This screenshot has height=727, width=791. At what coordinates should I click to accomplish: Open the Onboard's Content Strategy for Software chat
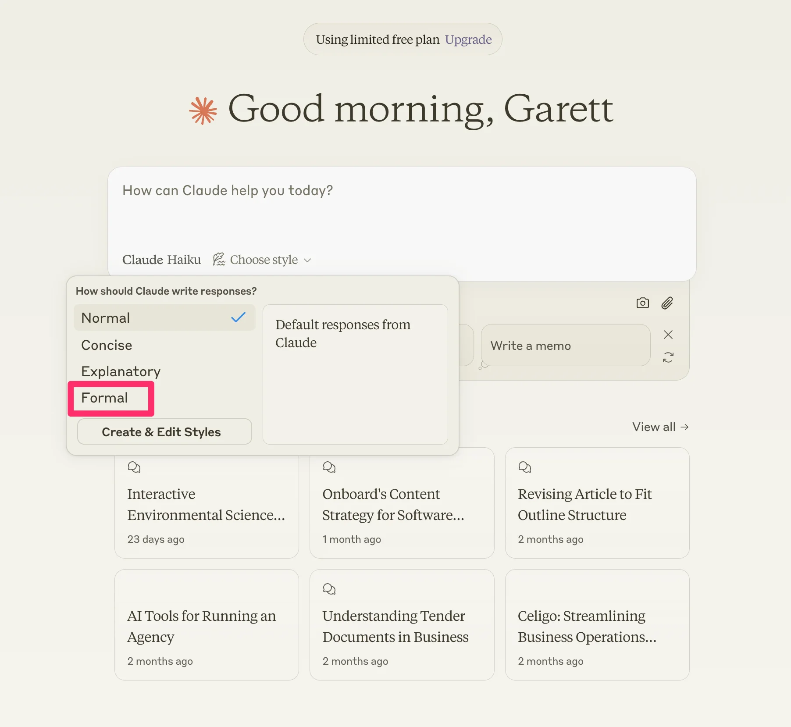[402, 503]
